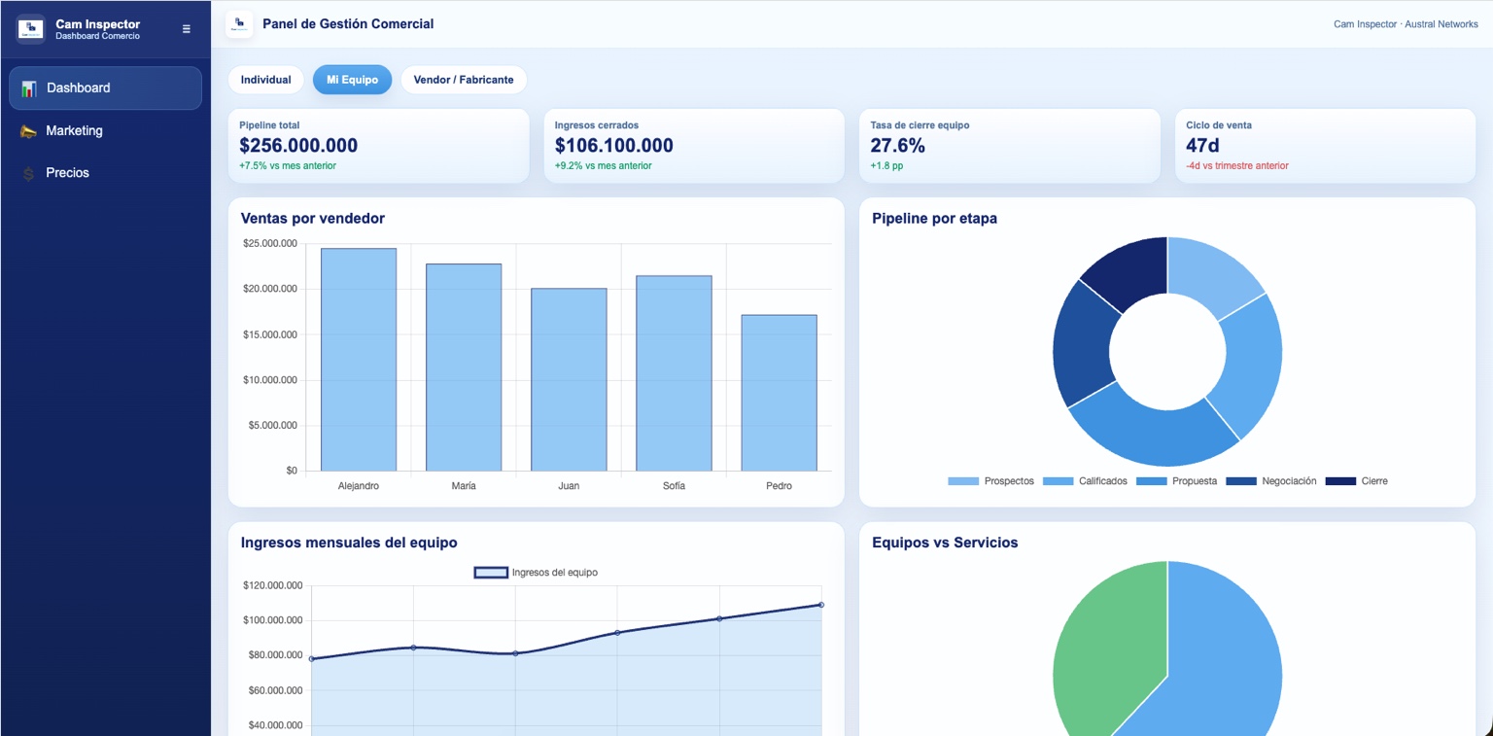1493x736 pixels.
Task: Toggle Cierre legend entry
Action: (1357, 481)
